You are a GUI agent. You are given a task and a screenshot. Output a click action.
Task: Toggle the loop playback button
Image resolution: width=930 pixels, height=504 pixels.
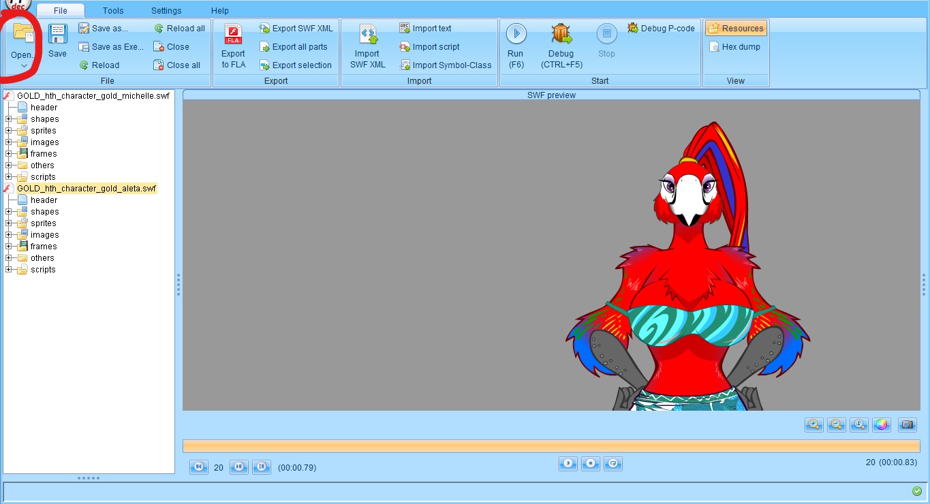coord(613,464)
